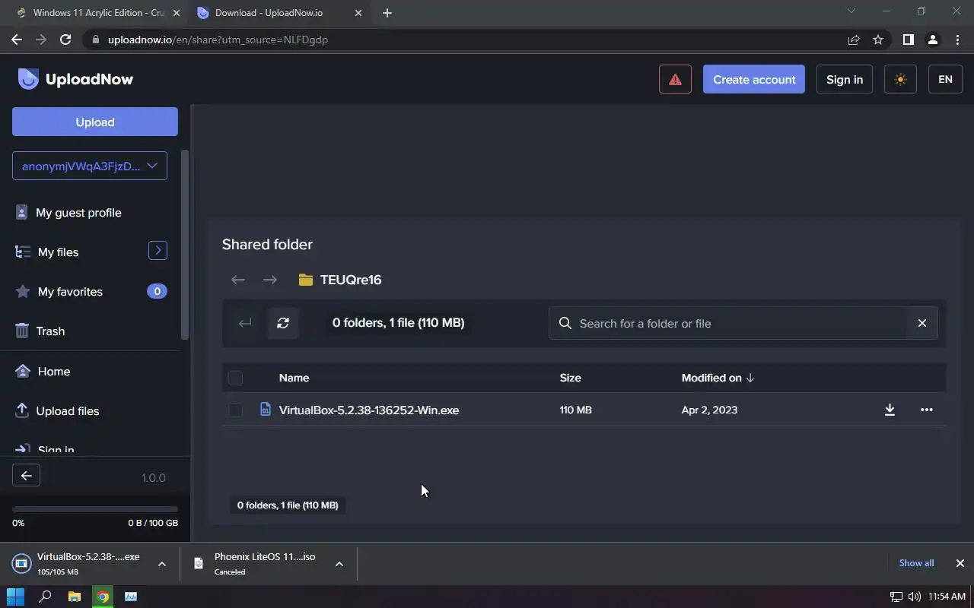This screenshot has height=608, width=974.
Task: Click go up to parent folder icon
Action: pos(245,323)
